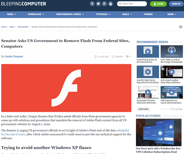Viewport: 184px width, 154px height.
Task: Open the Google Plus social icon
Action: 104,4
